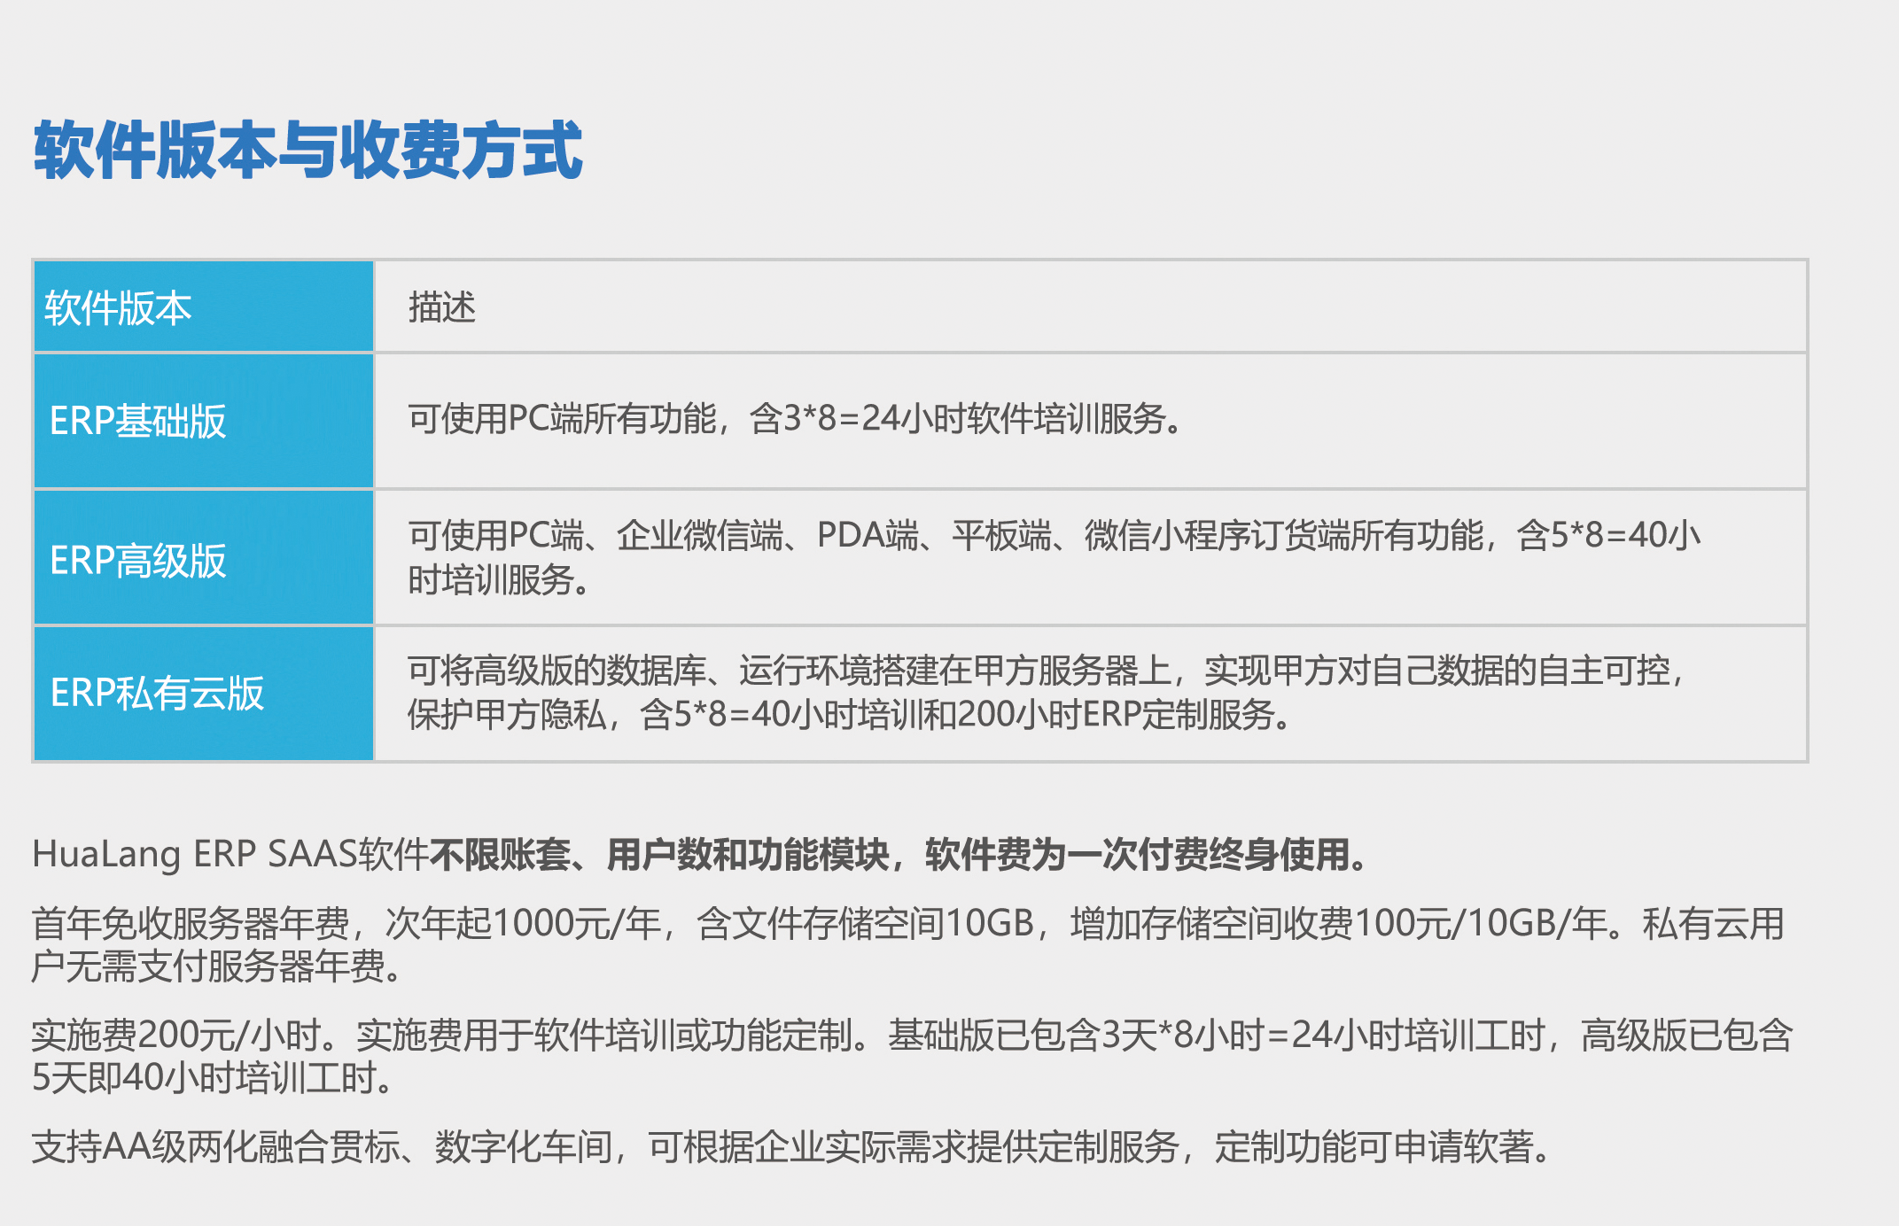Click the ERP高级版 row label

click(138, 561)
